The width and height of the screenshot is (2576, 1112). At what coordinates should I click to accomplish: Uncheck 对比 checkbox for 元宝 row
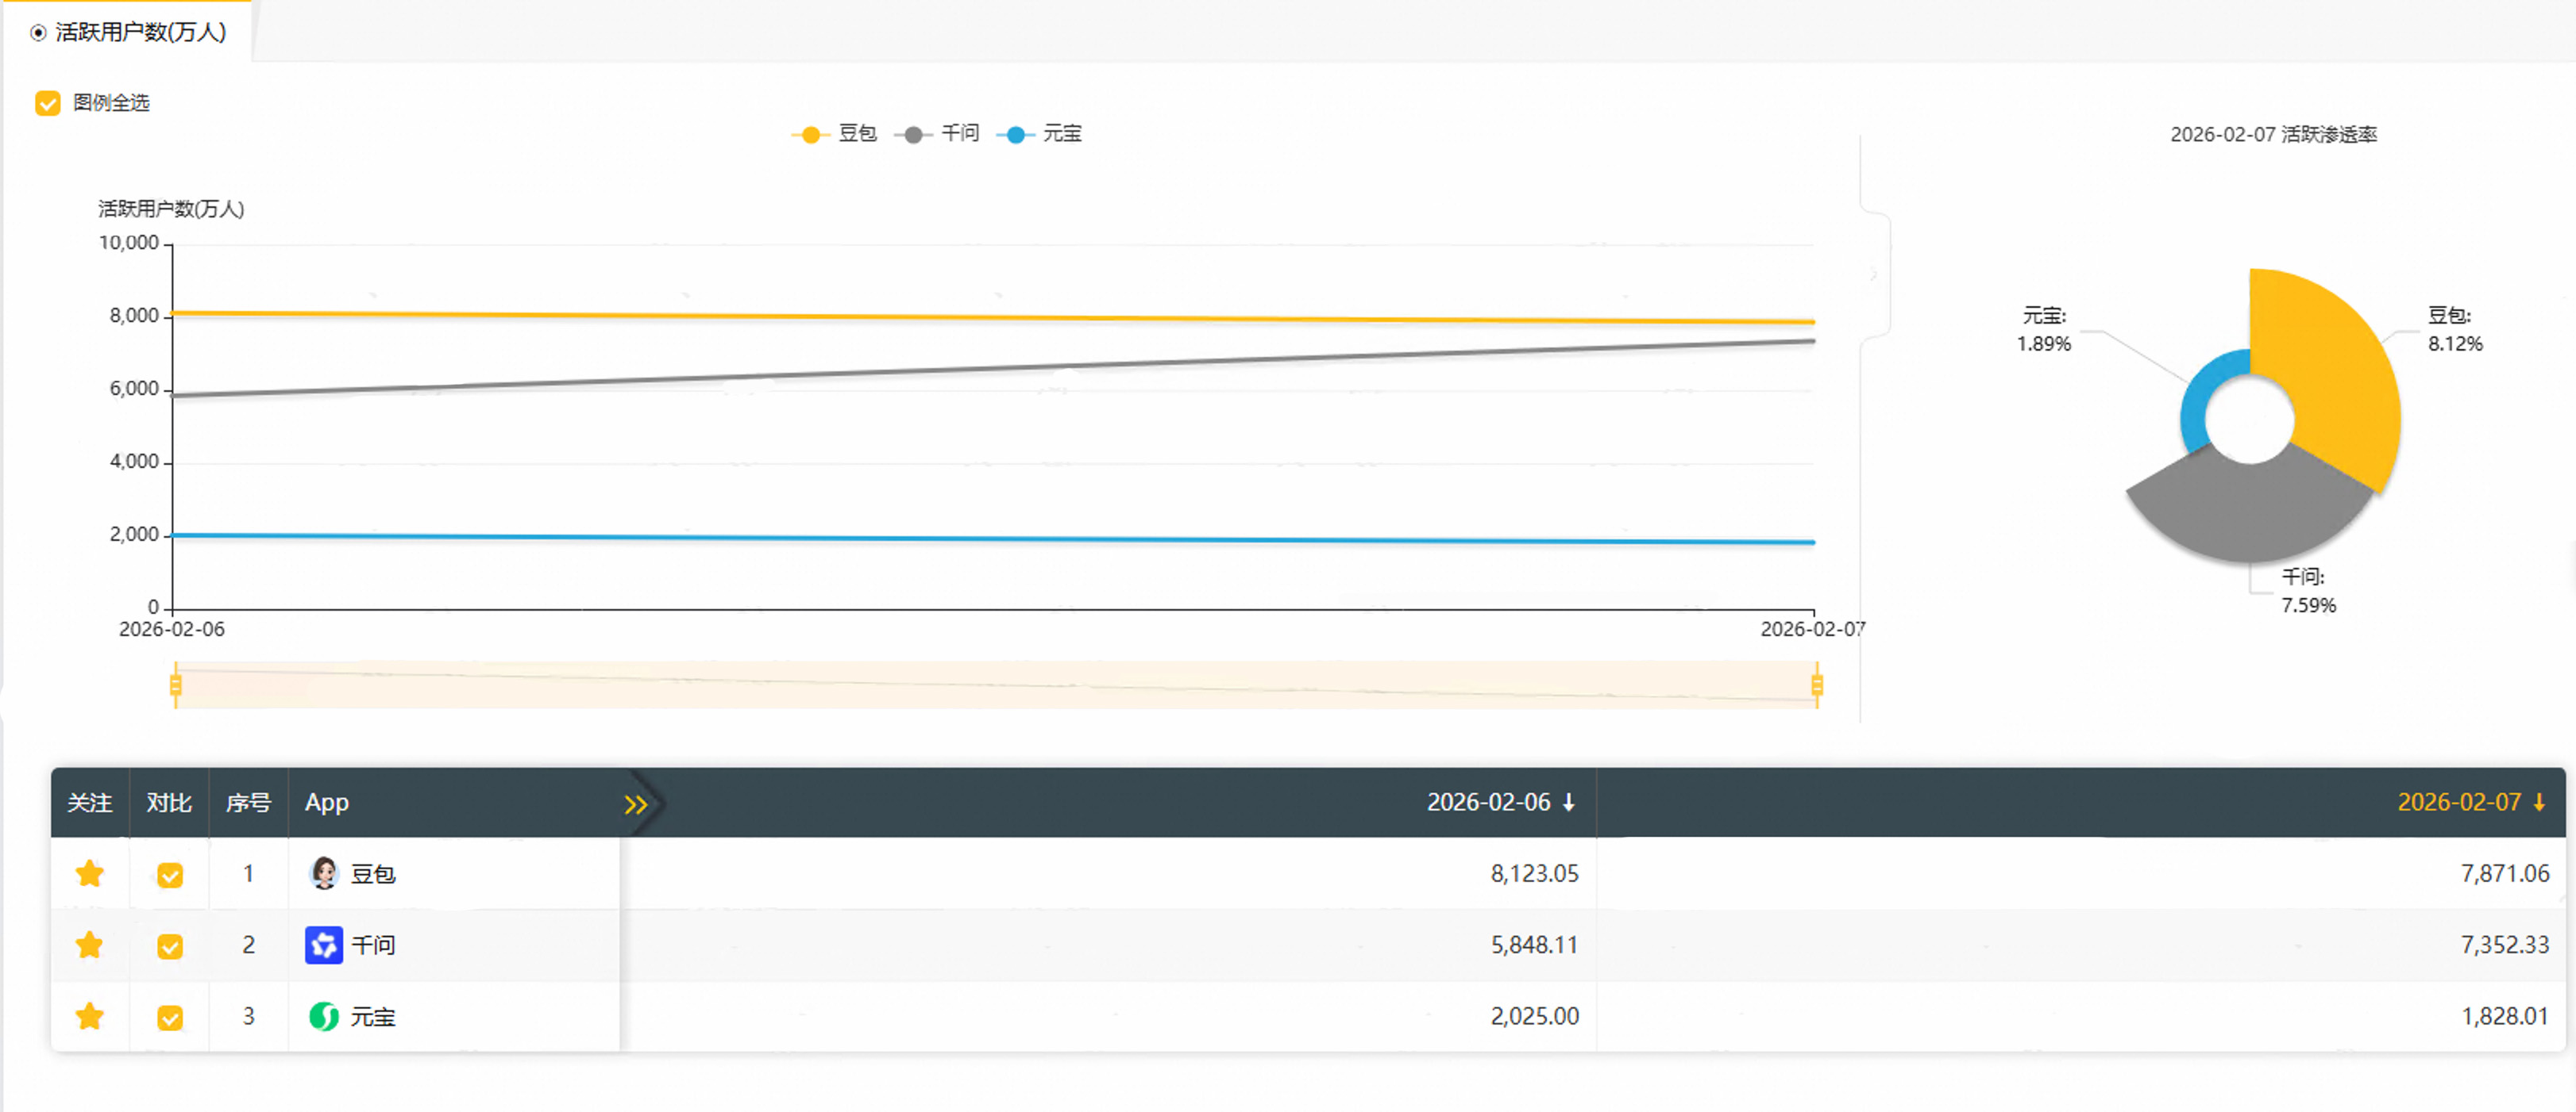click(x=170, y=1017)
